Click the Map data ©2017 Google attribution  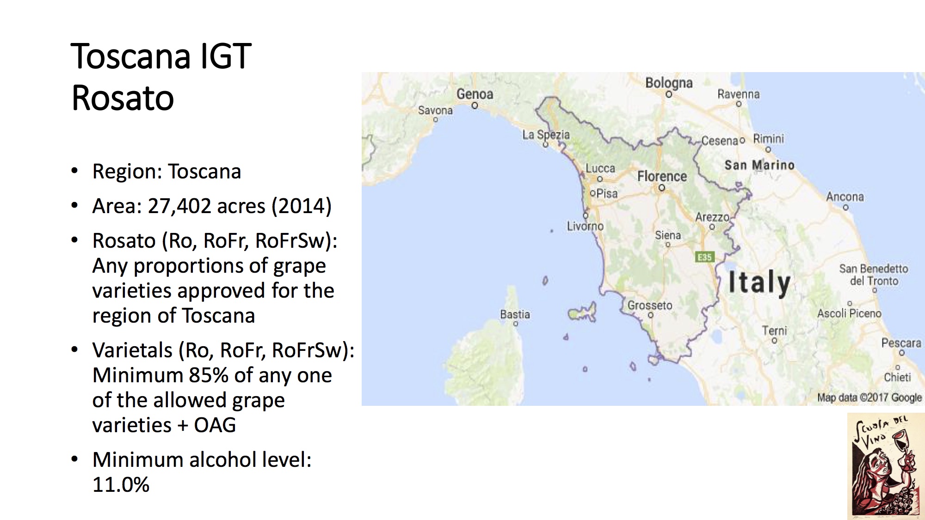pyautogui.click(x=869, y=398)
